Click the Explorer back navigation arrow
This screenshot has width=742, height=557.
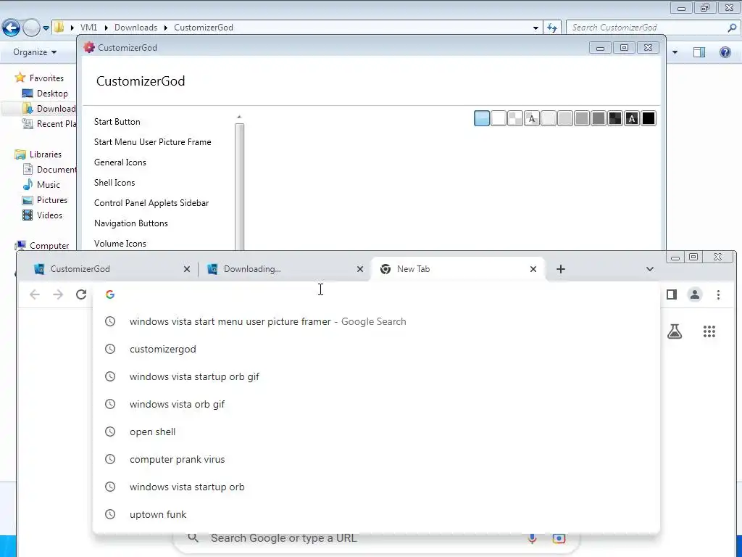12,28
